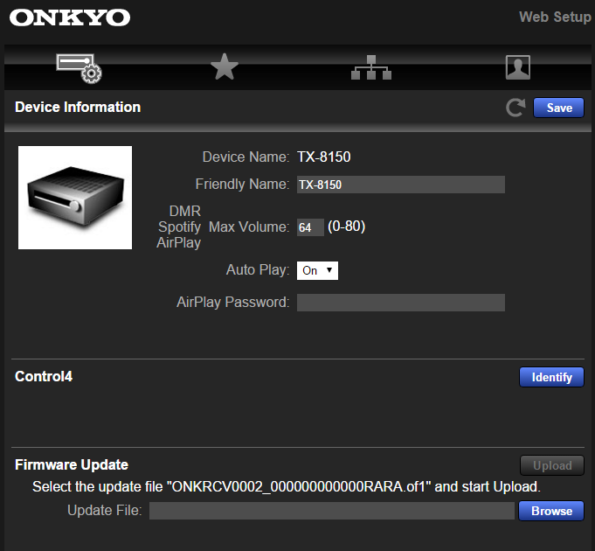Click the Upload firmware button
The width and height of the screenshot is (595, 551).
pyautogui.click(x=552, y=465)
